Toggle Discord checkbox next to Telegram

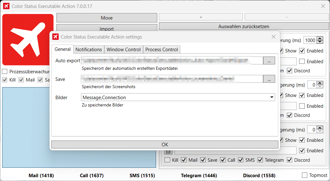pos(290,160)
